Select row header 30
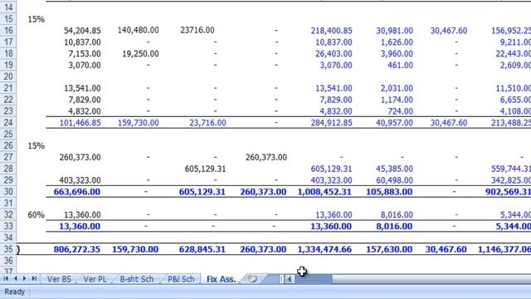The height and width of the screenshot is (299, 531). point(8,192)
